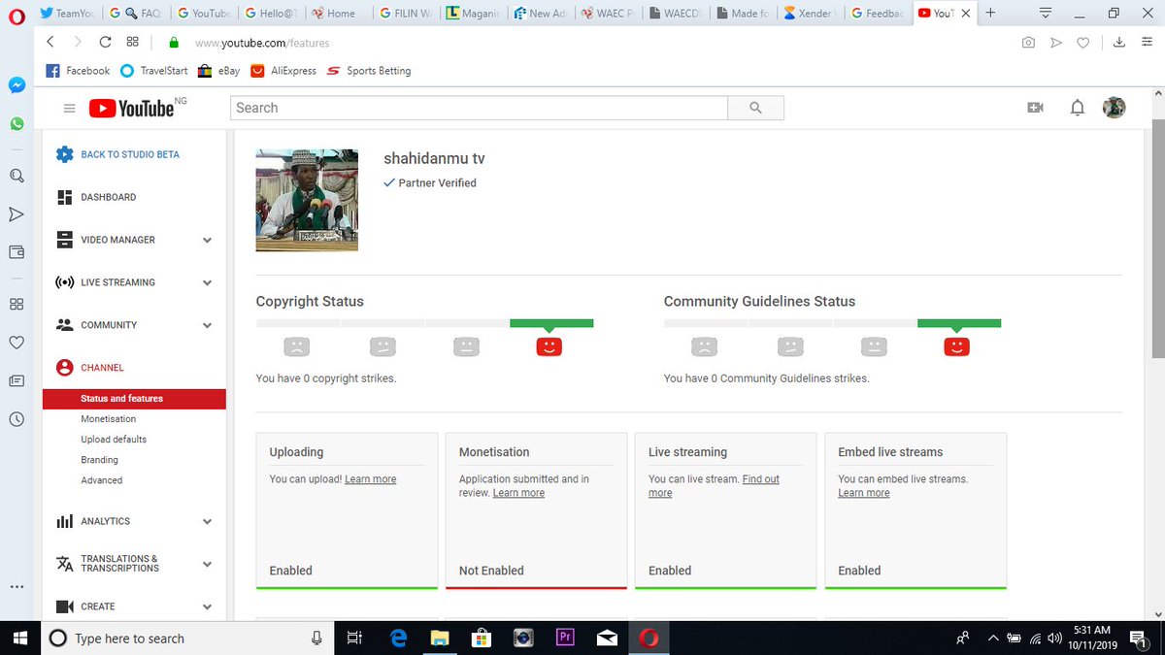This screenshot has height=655, width=1165.
Task: Open the Sports Betting bookmark
Action: pos(368,71)
